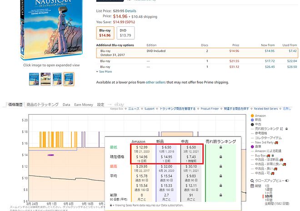This screenshot has width=300, height=211.
Task: Open the ebay tab in Keepa
Action: (119, 105)
